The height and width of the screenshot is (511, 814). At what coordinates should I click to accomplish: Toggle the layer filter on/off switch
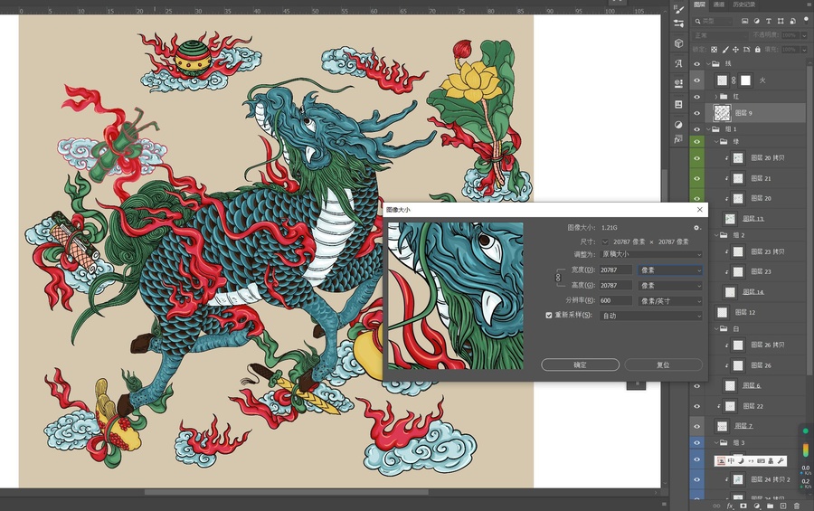806,20
